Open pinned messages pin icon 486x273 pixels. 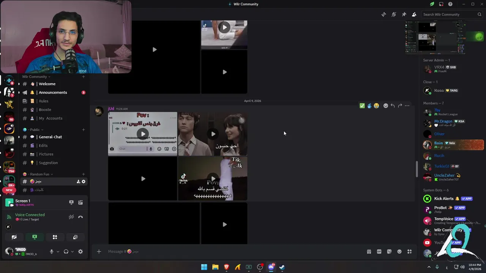point(404,14)
